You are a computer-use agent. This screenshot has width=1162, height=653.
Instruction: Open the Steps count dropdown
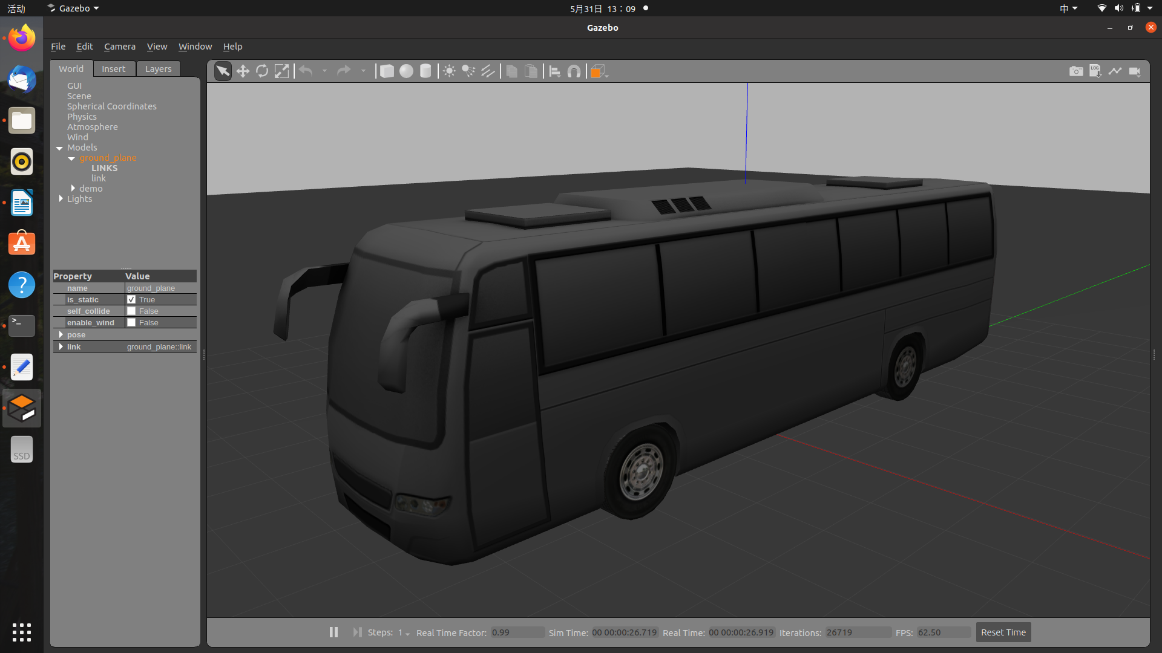(404, 633)
